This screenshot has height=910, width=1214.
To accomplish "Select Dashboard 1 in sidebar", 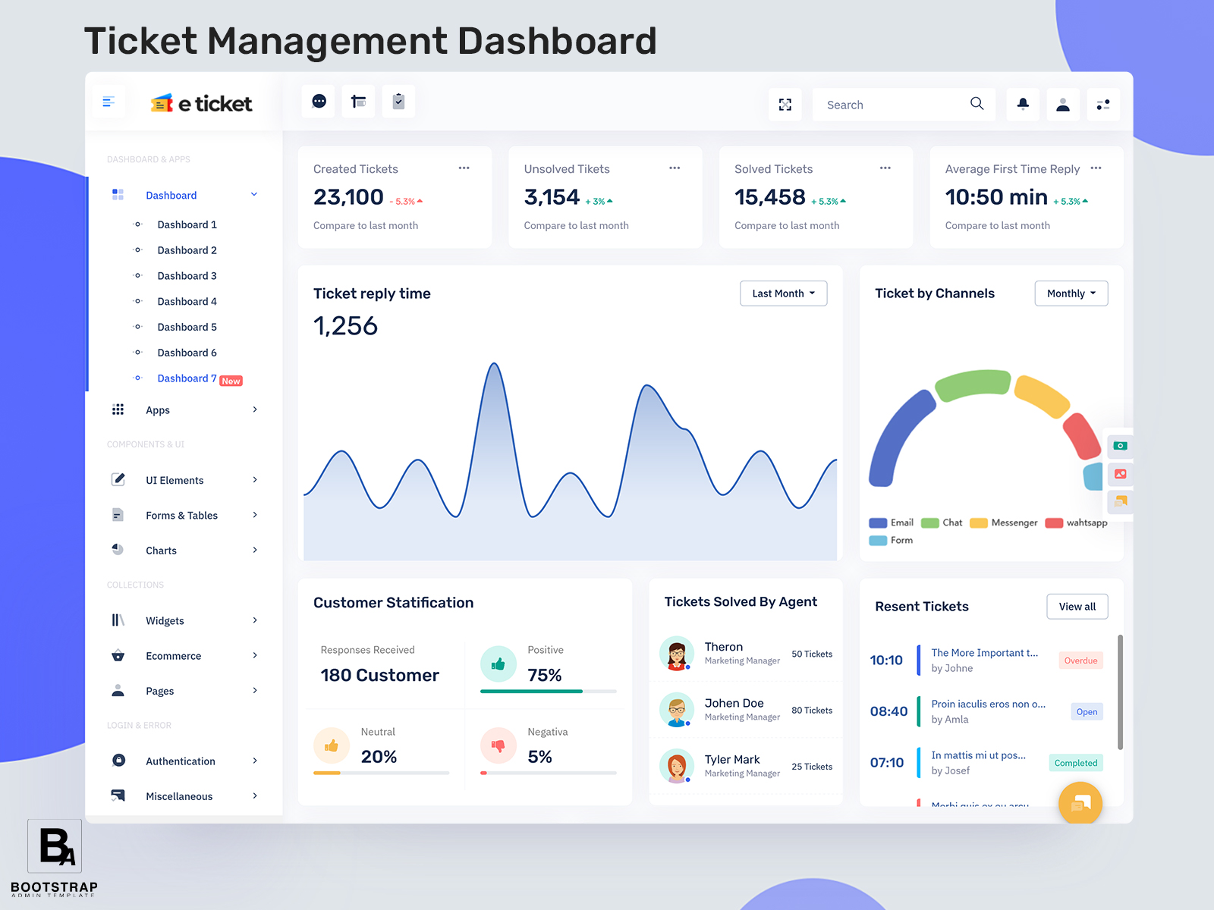I will 187,224.
